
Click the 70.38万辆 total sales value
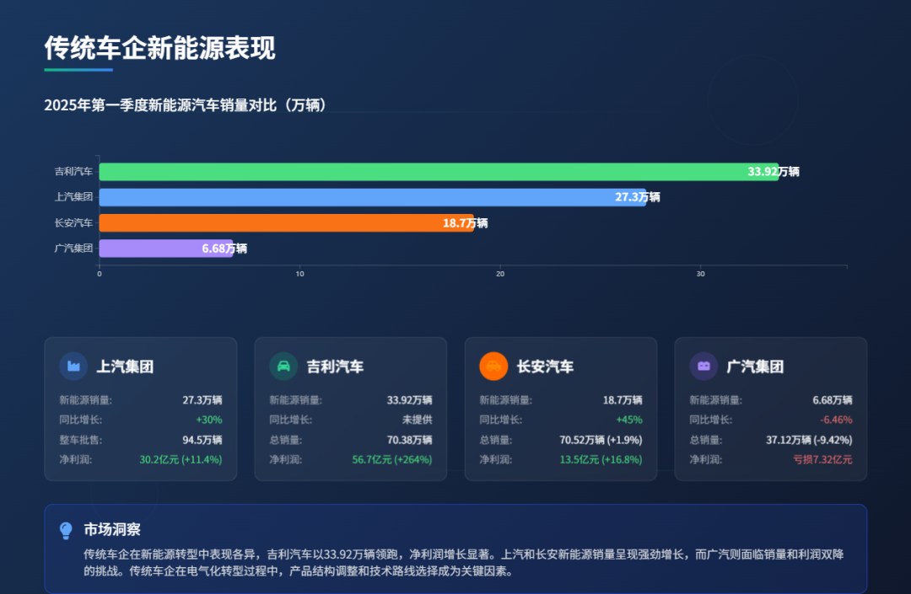(410, 441)
